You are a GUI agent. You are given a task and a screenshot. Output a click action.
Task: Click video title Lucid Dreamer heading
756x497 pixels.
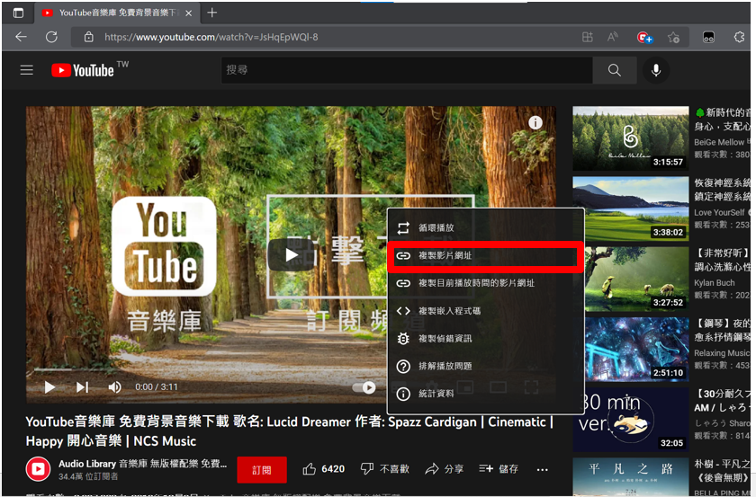[x=289, y=431]
